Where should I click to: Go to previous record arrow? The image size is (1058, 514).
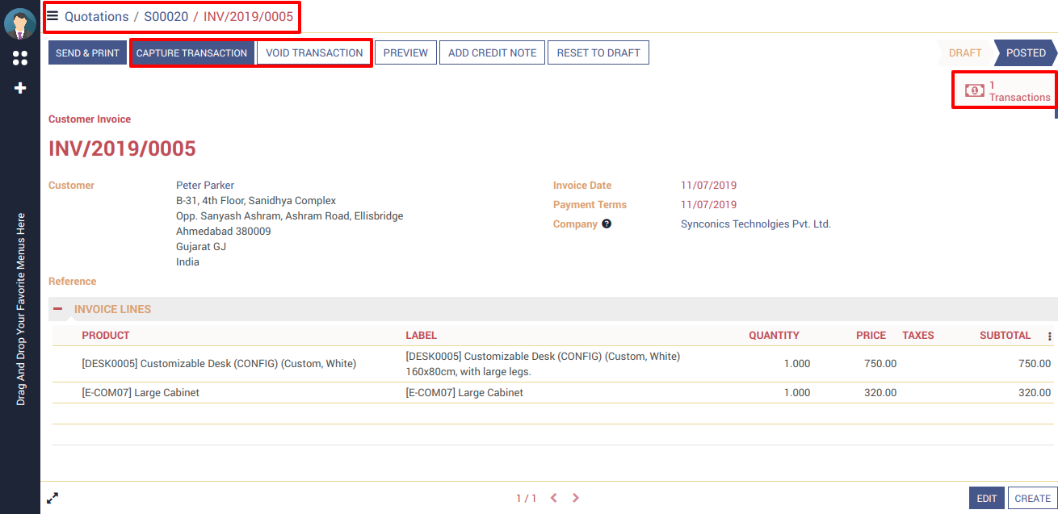click(553, 499)
